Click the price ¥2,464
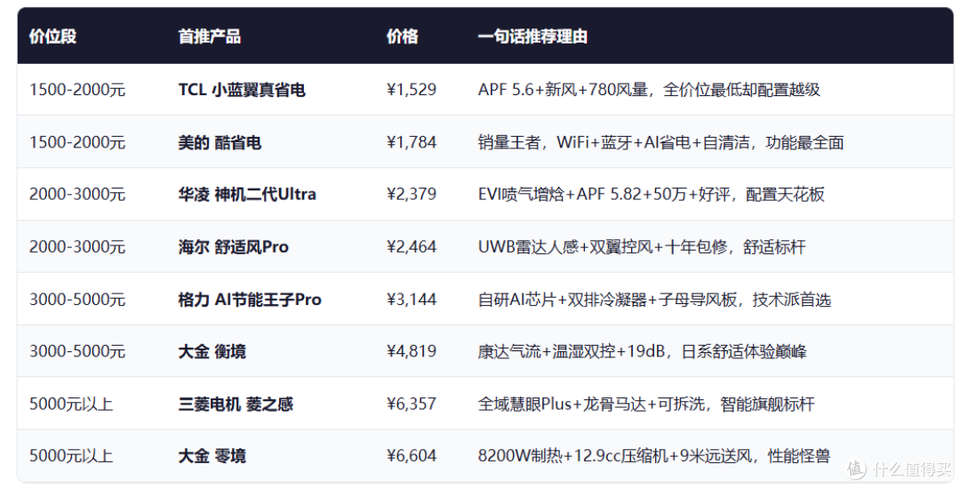This screenshot has width=960, height=489. click(412, 247)
